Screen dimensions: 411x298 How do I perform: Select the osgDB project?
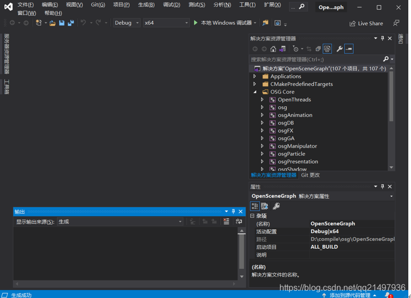tap(286, 123)
